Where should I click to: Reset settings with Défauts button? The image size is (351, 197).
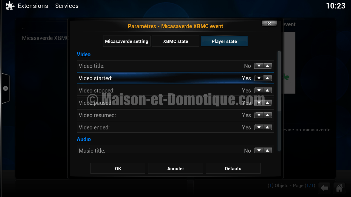tap(233, 169)
